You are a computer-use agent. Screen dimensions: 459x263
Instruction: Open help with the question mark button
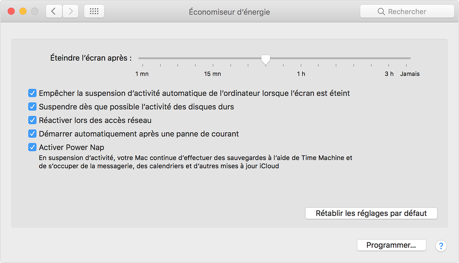tap(441, 246)
